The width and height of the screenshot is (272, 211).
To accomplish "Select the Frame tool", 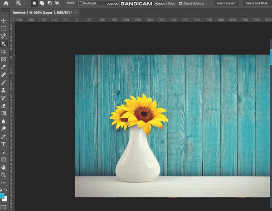I will pos(3,59).
